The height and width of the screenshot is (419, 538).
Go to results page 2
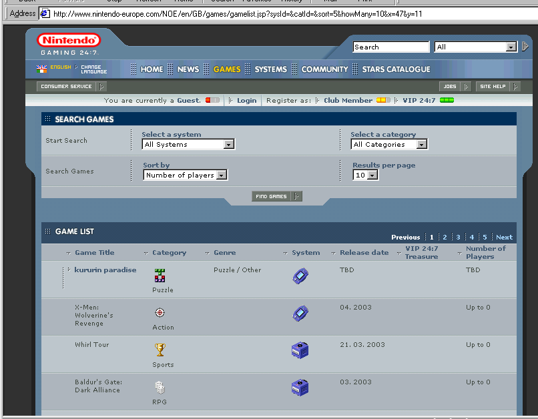[445, 238]
